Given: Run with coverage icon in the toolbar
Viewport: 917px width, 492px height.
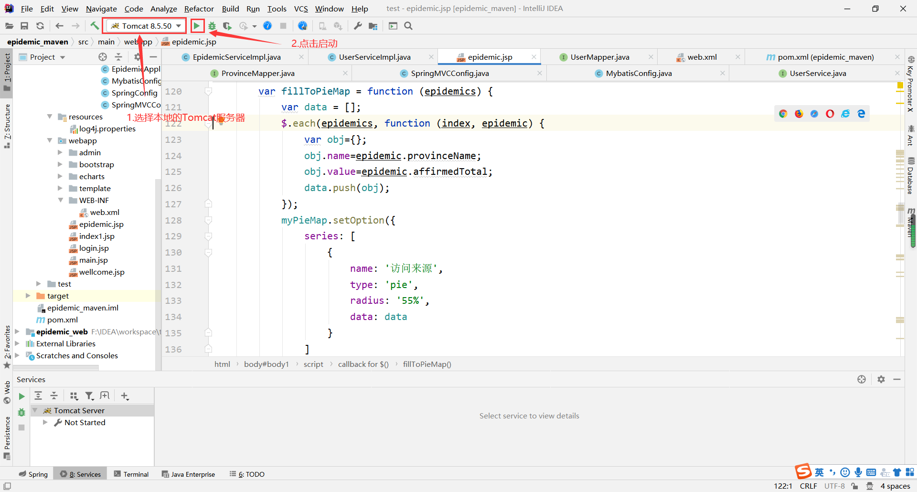Looking at the screenshot, I should pos(227,26).
